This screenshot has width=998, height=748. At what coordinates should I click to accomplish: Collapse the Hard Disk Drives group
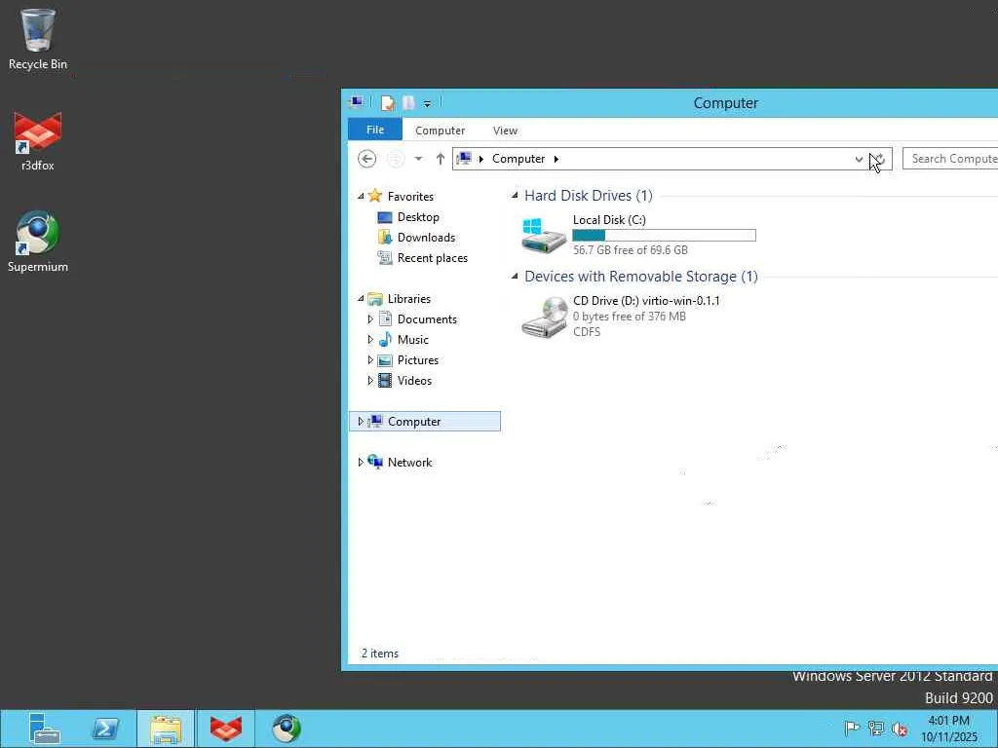(515, 195)
